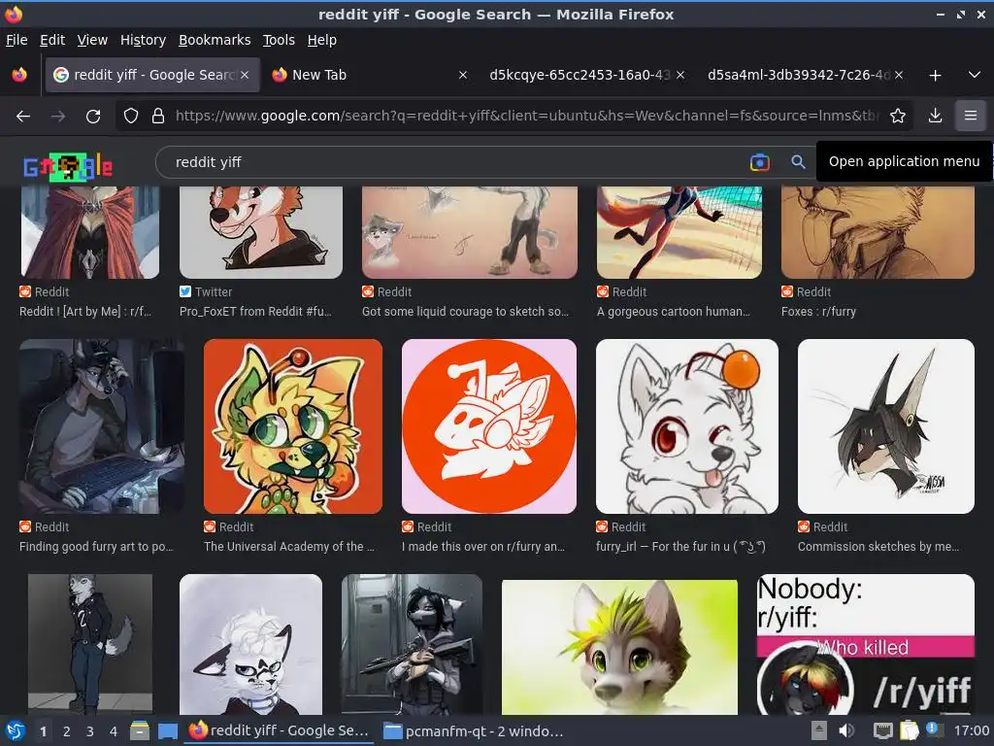994x746 pixels.
Task: Open tracking protection shield icon
Action: pos(131,116)
